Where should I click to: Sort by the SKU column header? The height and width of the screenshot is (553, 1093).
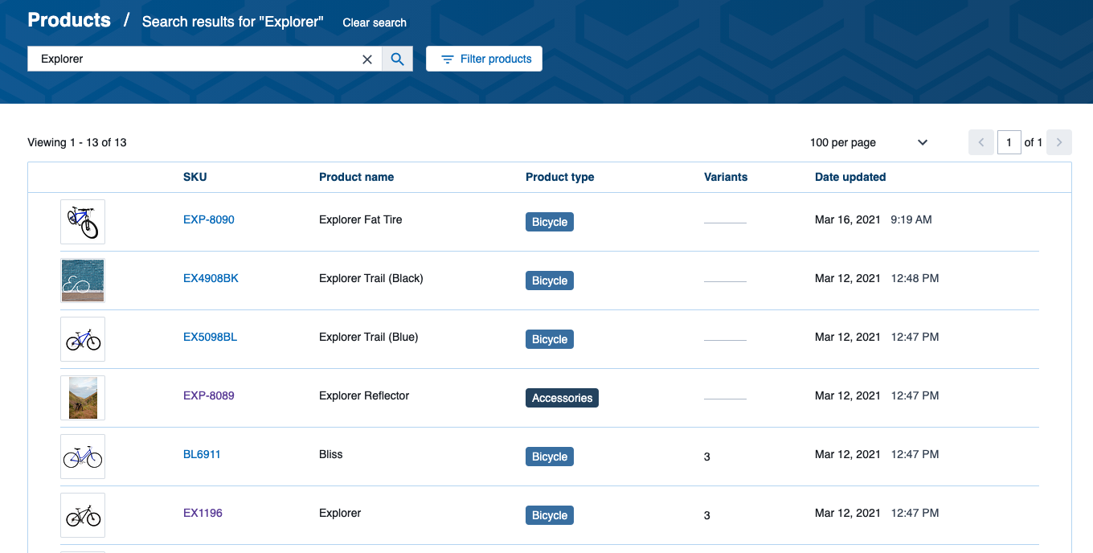(x=194, y=177)
